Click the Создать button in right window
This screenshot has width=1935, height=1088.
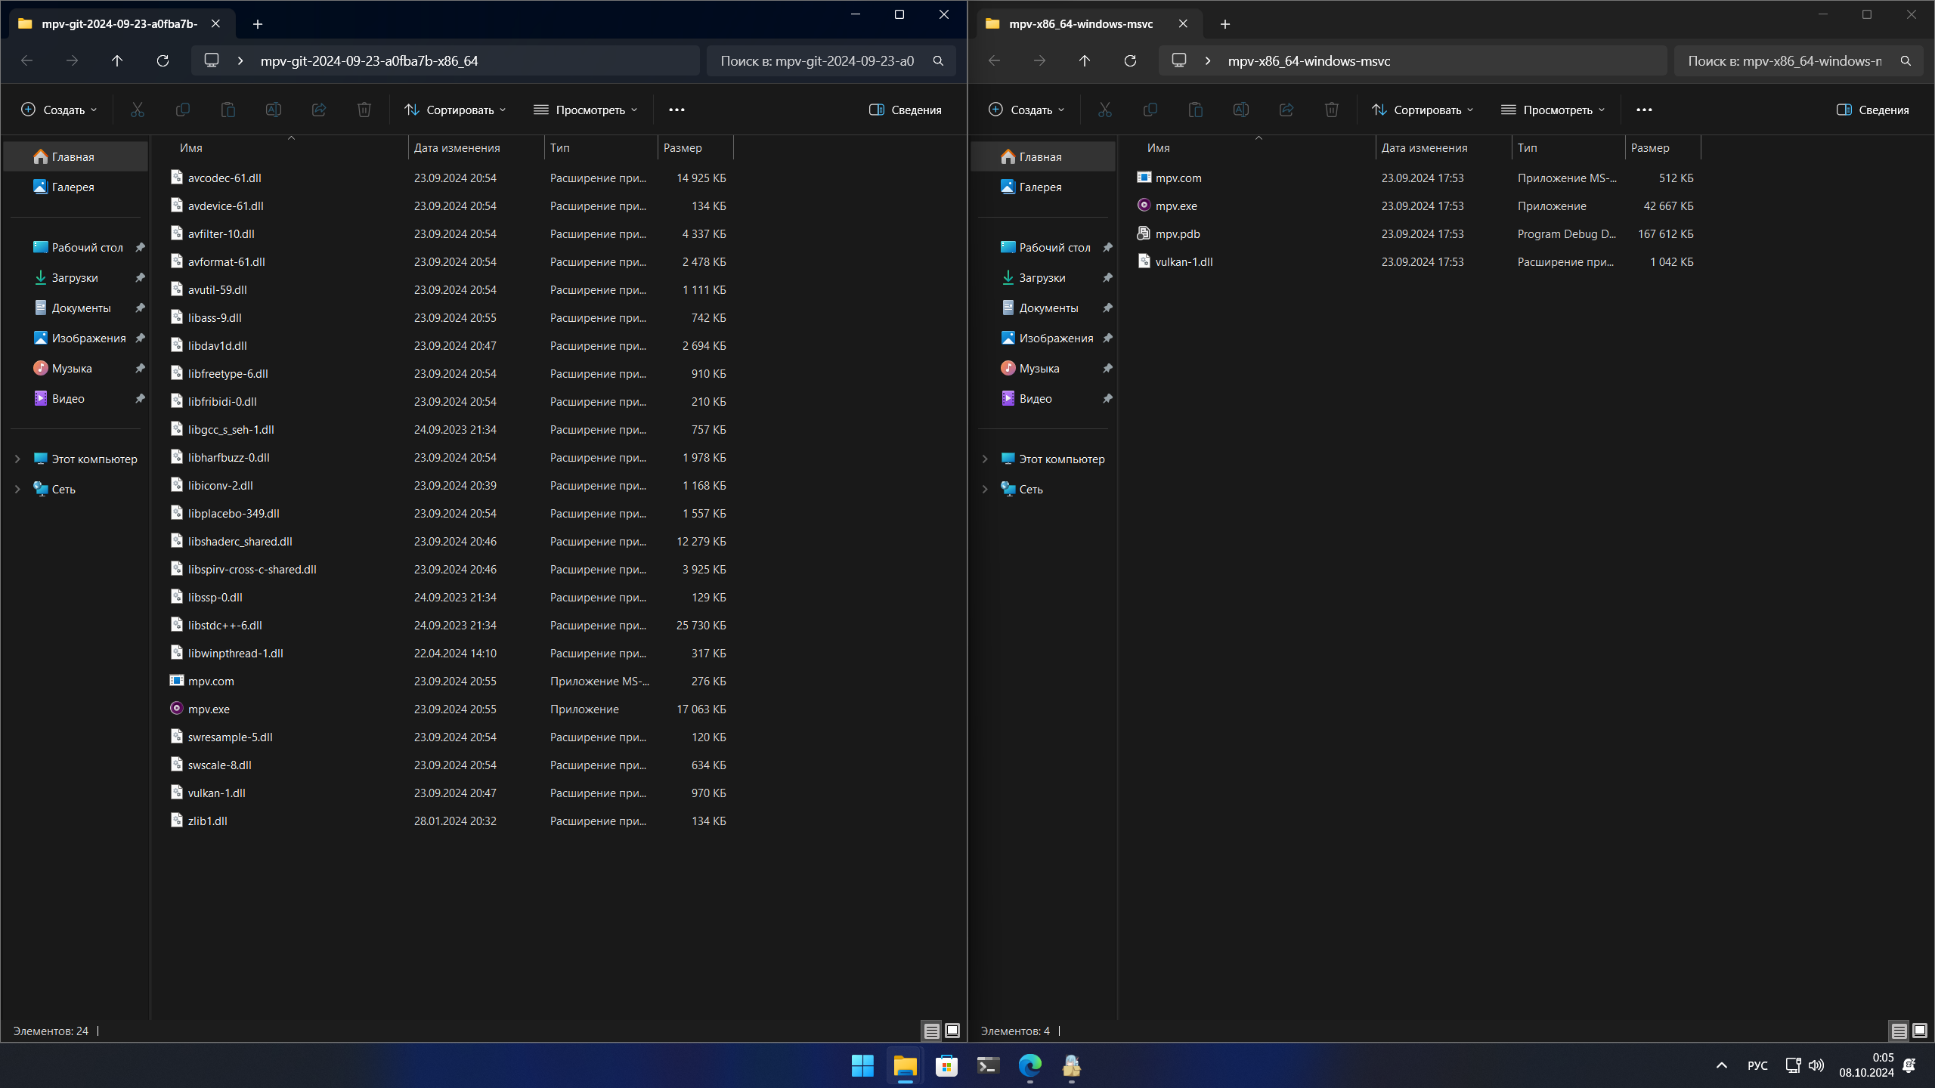tap(1026, 110)
